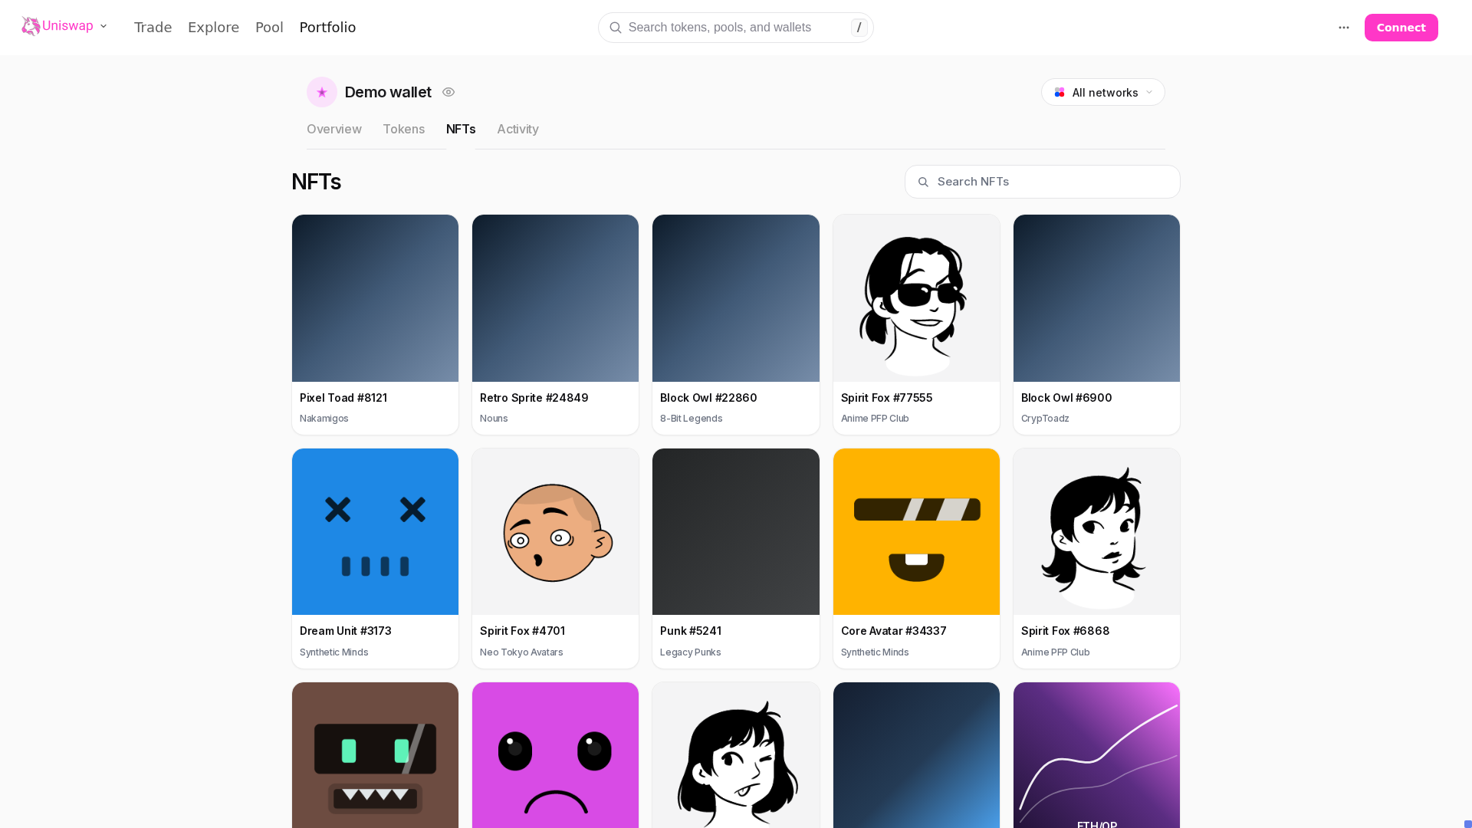Open the winking girl NFT thumbnail
The width and height of the screenshot is (1472, 828).
pos(736,755)
